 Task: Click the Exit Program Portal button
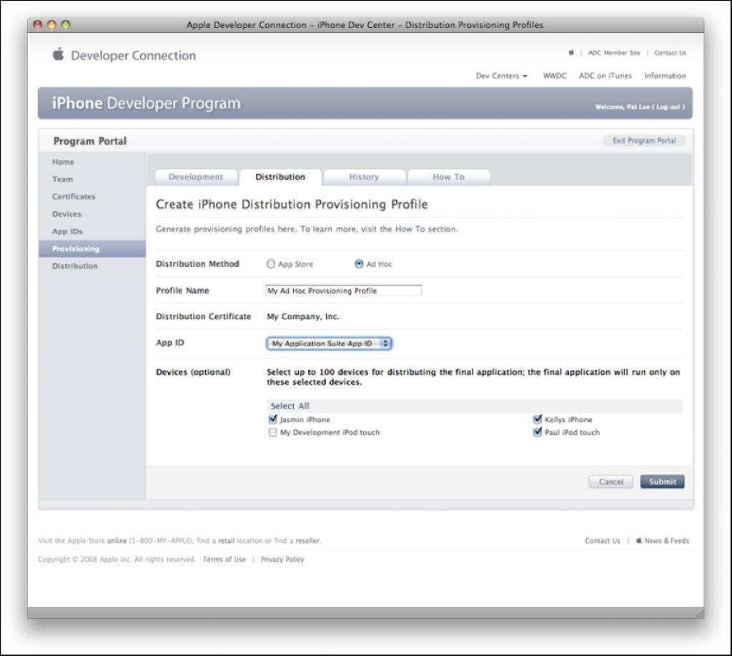pyautogui.click(x=644, y=141)
